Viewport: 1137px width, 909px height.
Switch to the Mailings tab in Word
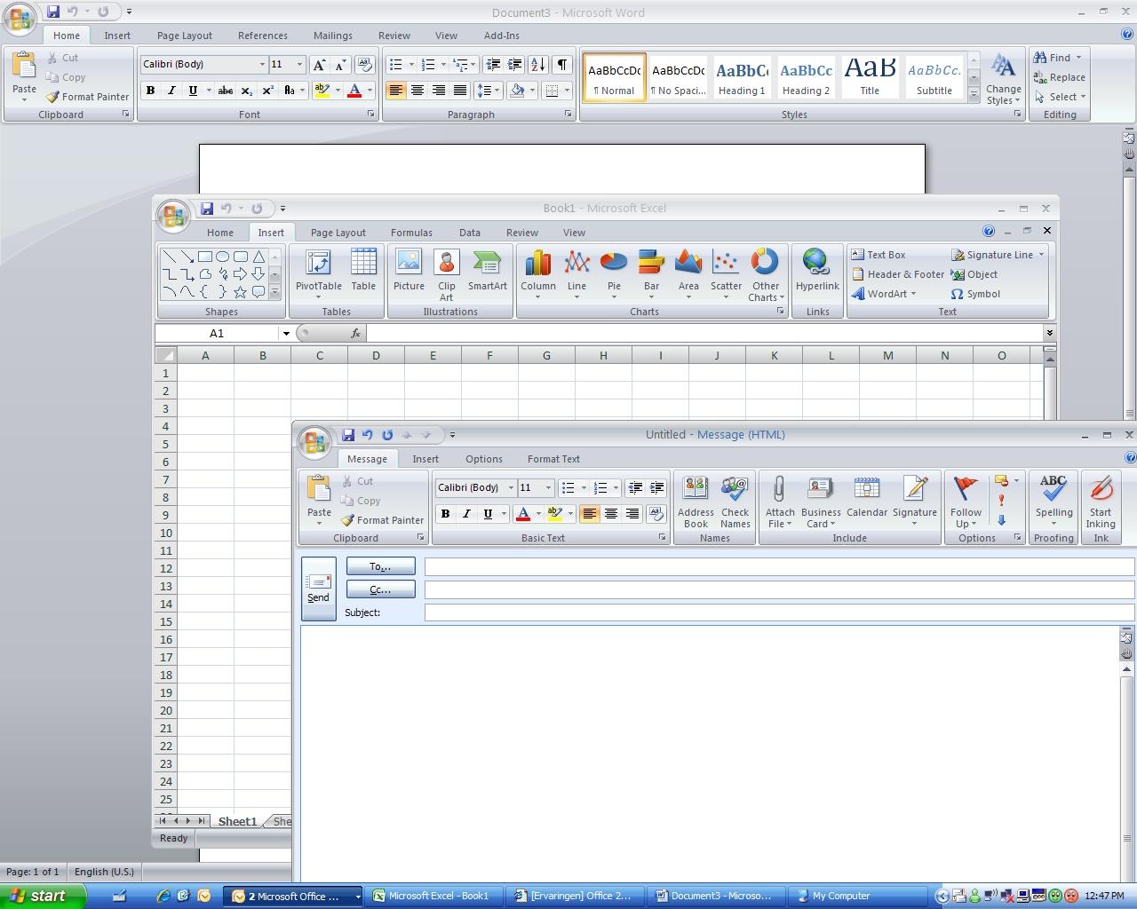tap(333, 36)
